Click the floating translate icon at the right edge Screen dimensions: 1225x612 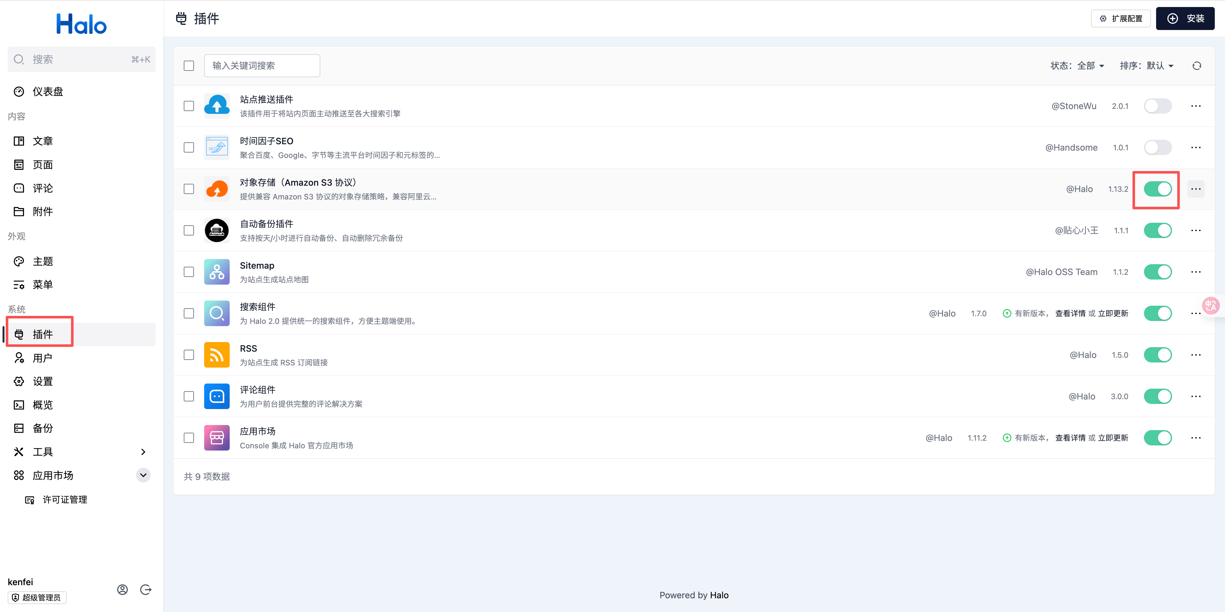(1211, 306)
